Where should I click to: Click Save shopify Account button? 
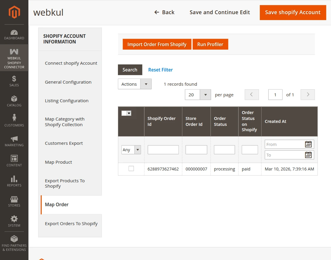(x=293, y=12)
